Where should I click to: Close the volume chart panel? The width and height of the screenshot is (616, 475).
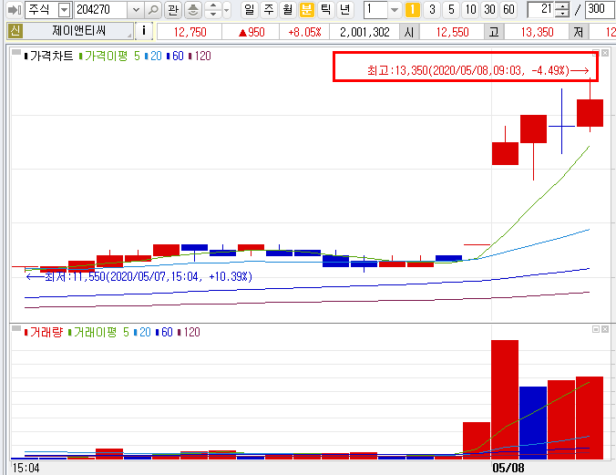(605, 329)
